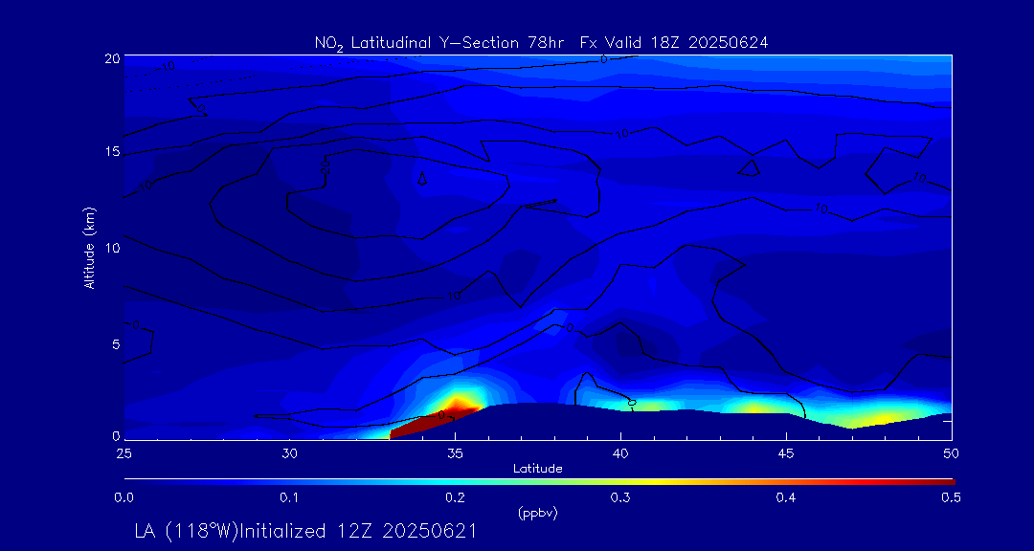
Task: Click the "20" contour line label
Action: pyautogui.click(x=325, y=168)
